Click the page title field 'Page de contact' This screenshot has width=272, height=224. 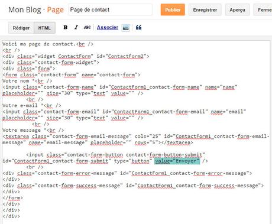tap(110, 9)
